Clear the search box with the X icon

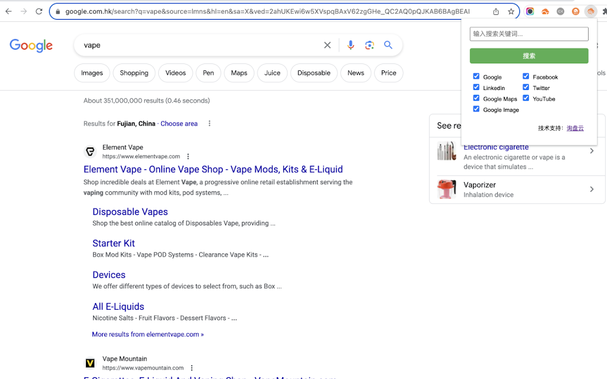327,45
